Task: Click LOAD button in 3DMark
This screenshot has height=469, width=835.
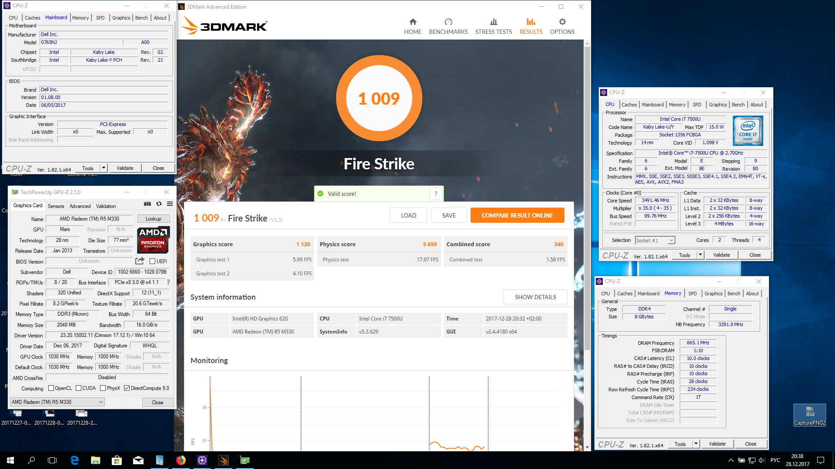Action: tap(408, 215)
